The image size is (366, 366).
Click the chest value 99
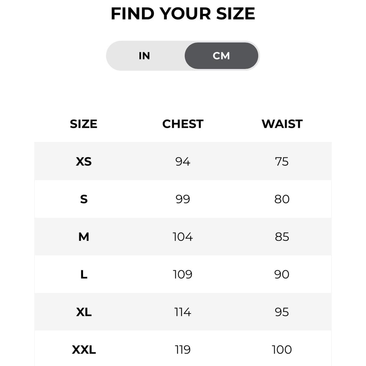(x=183, y=199)
